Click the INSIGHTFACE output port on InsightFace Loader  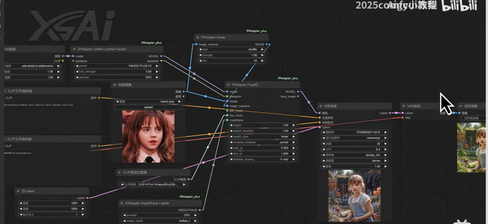pos(200,210)
